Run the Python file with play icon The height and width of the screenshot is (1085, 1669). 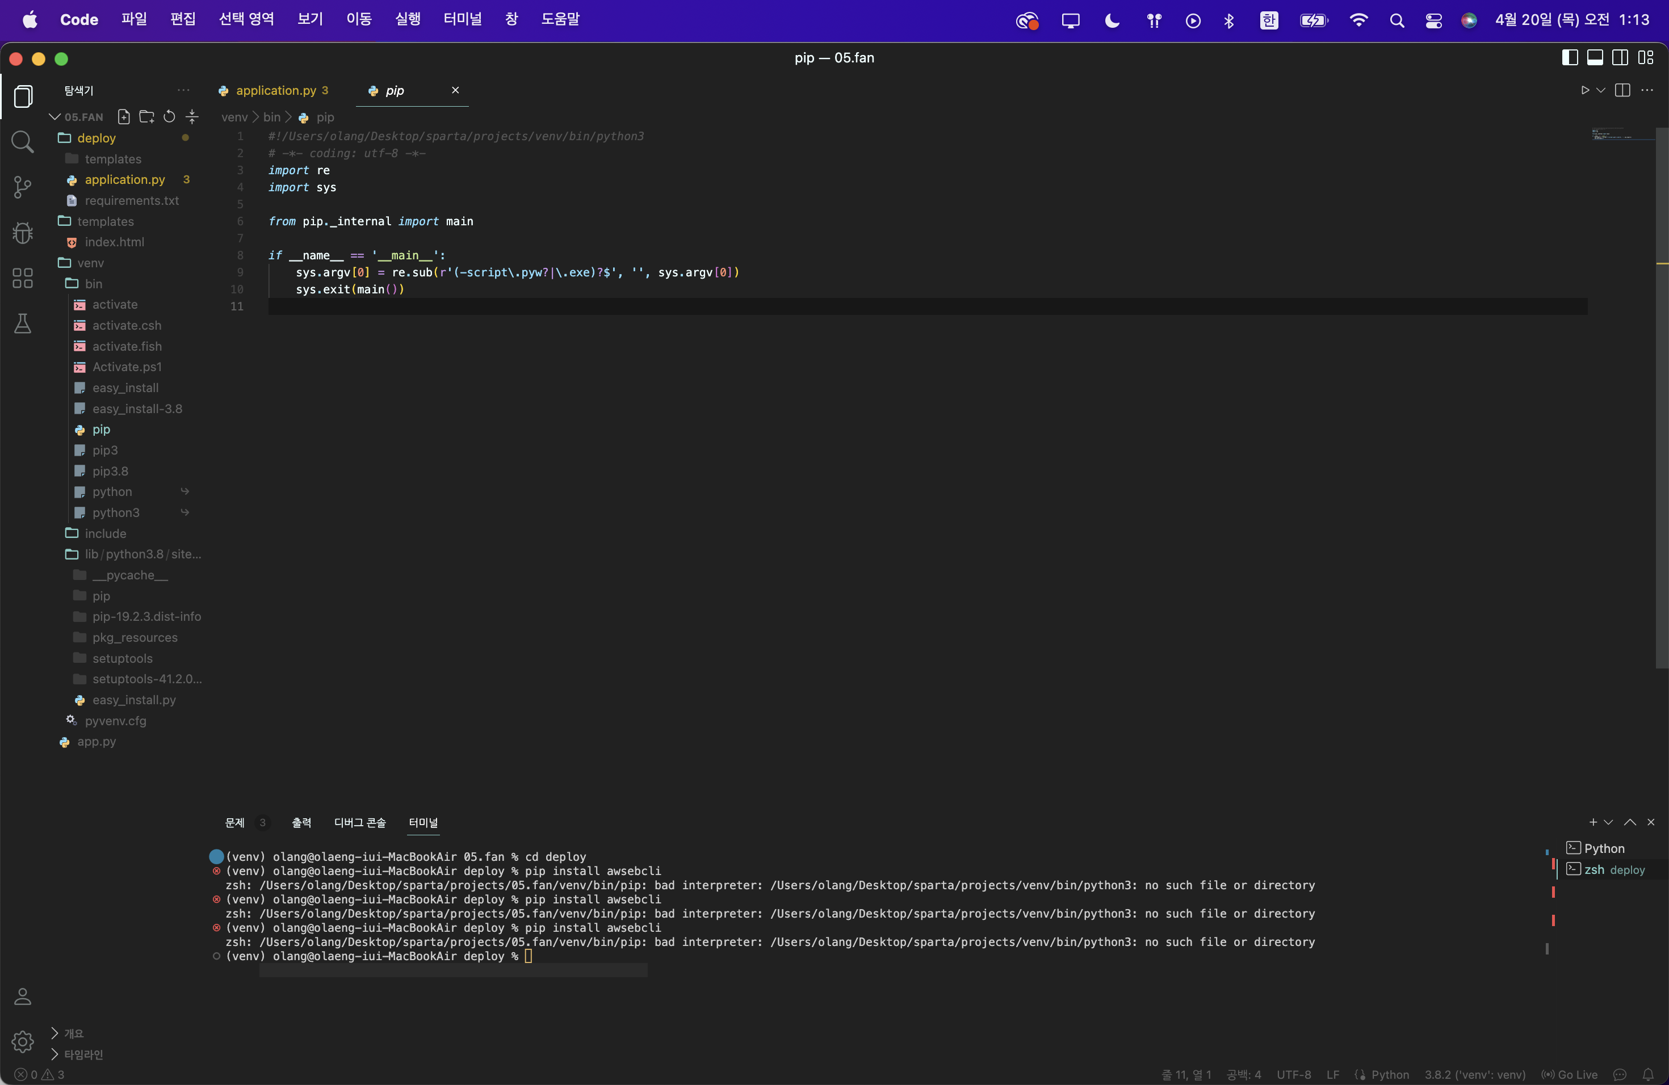[1585, 90]
